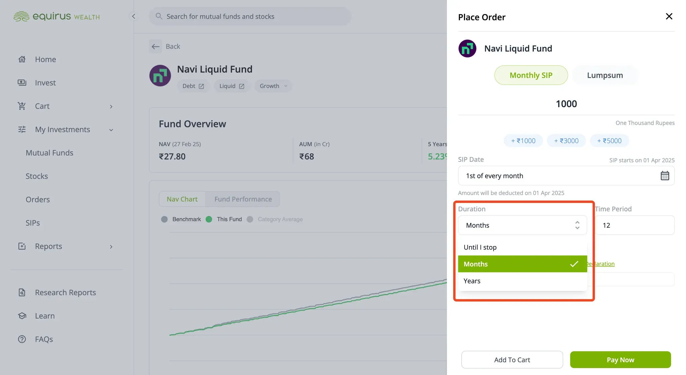Click the Home icon in the sidebar
Screen dimensions: 686x375
tap(22, 59)
